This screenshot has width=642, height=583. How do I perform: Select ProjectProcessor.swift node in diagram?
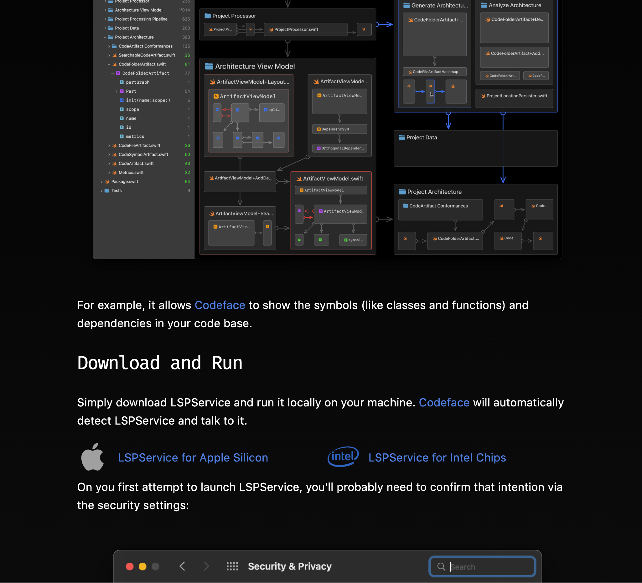click(x=305, y=29)
